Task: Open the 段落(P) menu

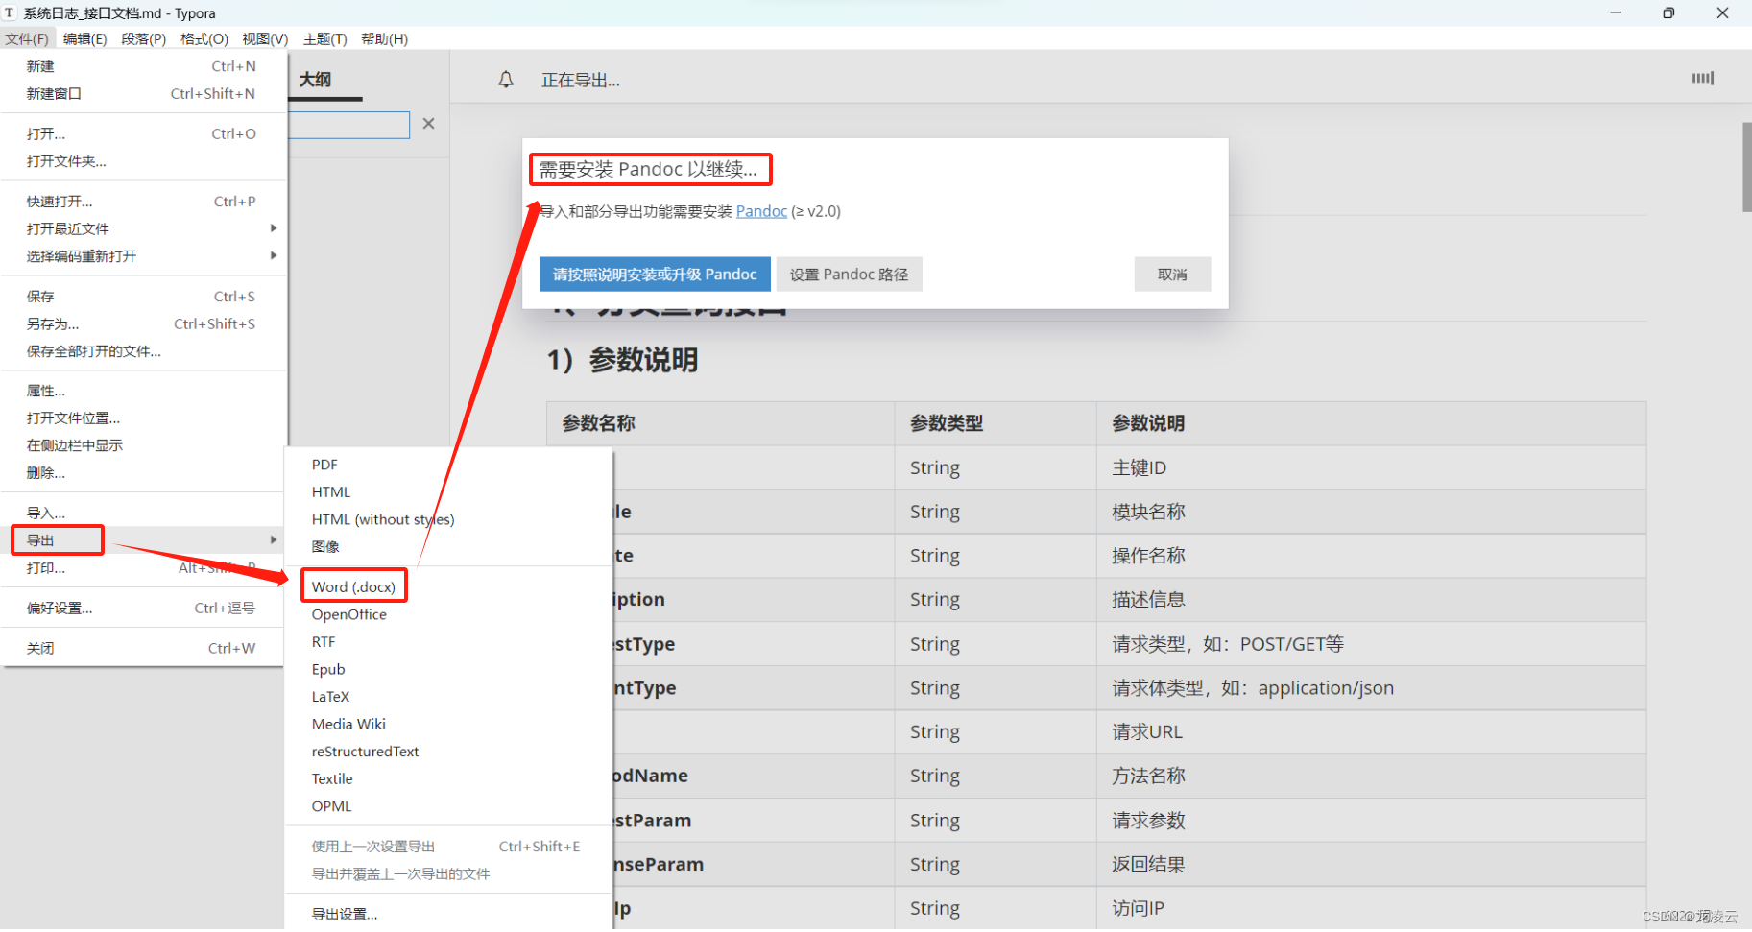Action: click(143, 38)
